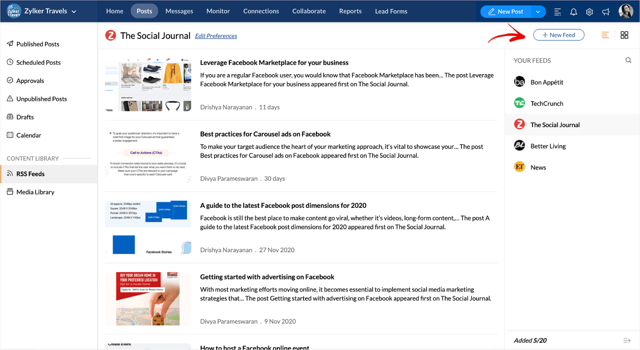Open 'Getting started with advertising on Facebook'
This screenshot has height=350, width=640.
[267, 277]
